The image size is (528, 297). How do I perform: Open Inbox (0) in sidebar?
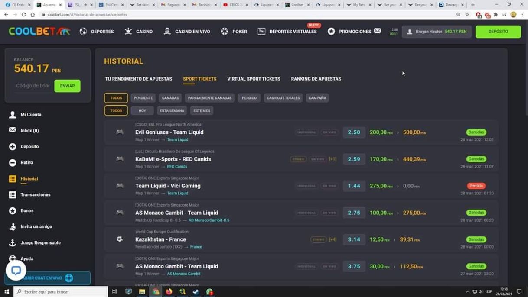coord(29,130)
